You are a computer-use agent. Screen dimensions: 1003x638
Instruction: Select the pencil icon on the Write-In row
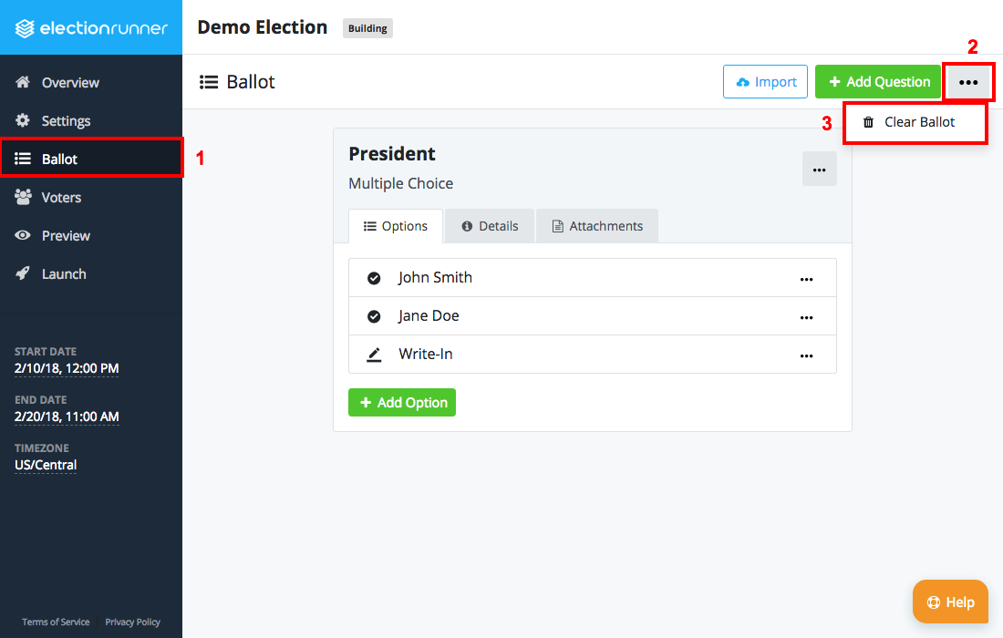point(374,355)
